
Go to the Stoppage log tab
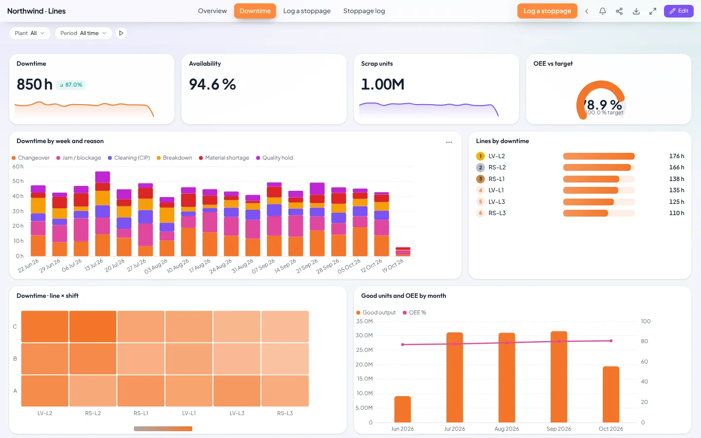pos(364,11)
